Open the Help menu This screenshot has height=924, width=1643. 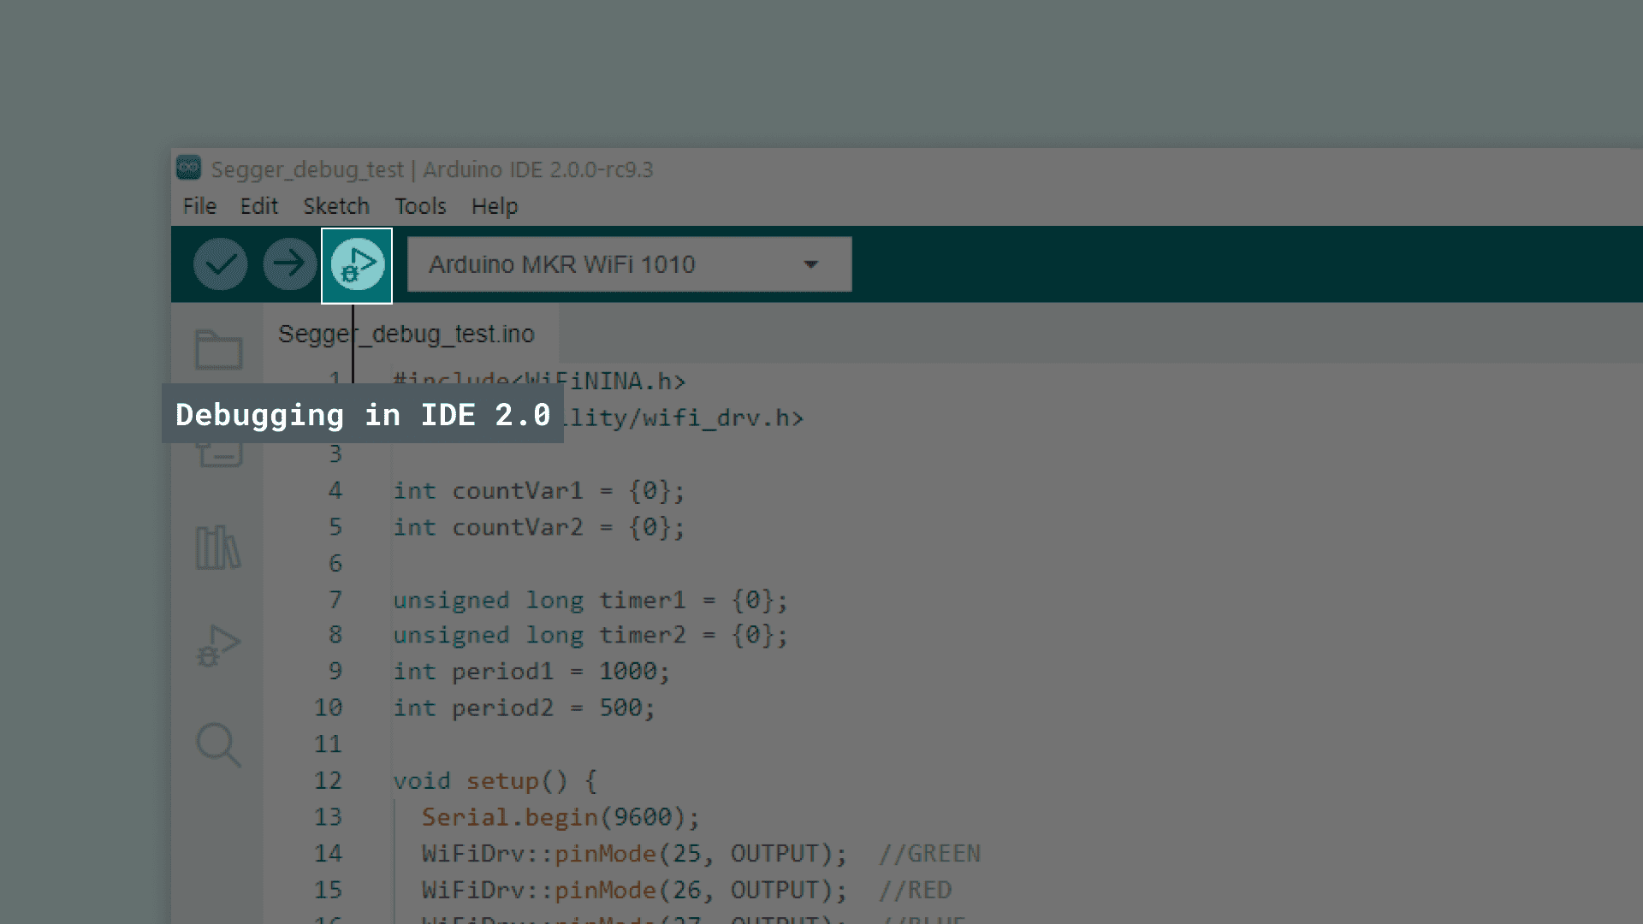pos(494,206)
